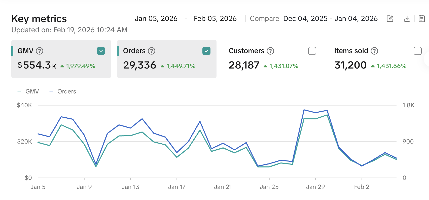The image size is (429, 200).
Task: Uncheck the GMV metric checkbox
Action: 101,51
